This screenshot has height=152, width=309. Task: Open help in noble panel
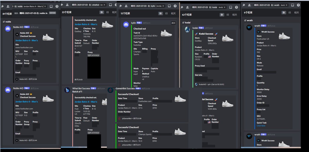57,6
